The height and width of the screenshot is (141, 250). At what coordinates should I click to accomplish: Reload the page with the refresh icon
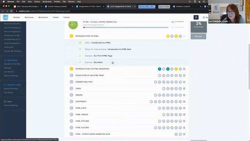[x=11, y=11]
